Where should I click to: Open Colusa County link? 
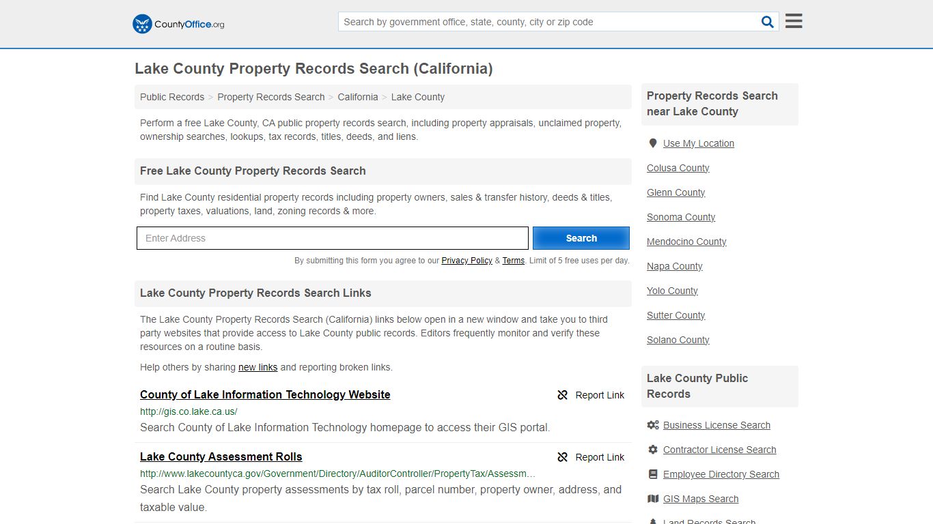pos(678,168)
